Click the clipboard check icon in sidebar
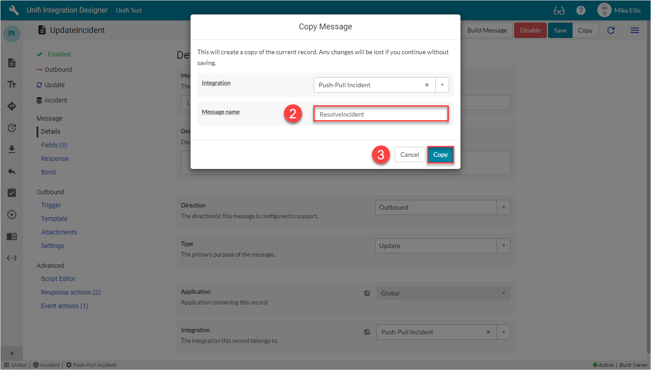The image size is (651, 370). [12, 192]
